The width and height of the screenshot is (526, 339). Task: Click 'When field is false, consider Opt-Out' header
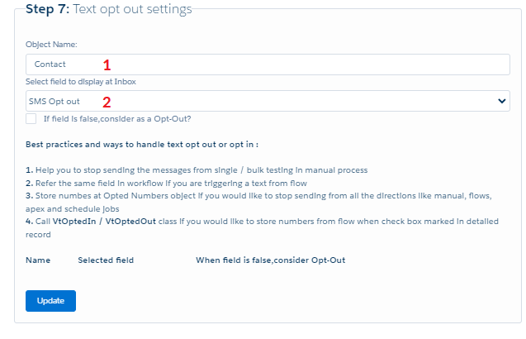pos(270,260)
